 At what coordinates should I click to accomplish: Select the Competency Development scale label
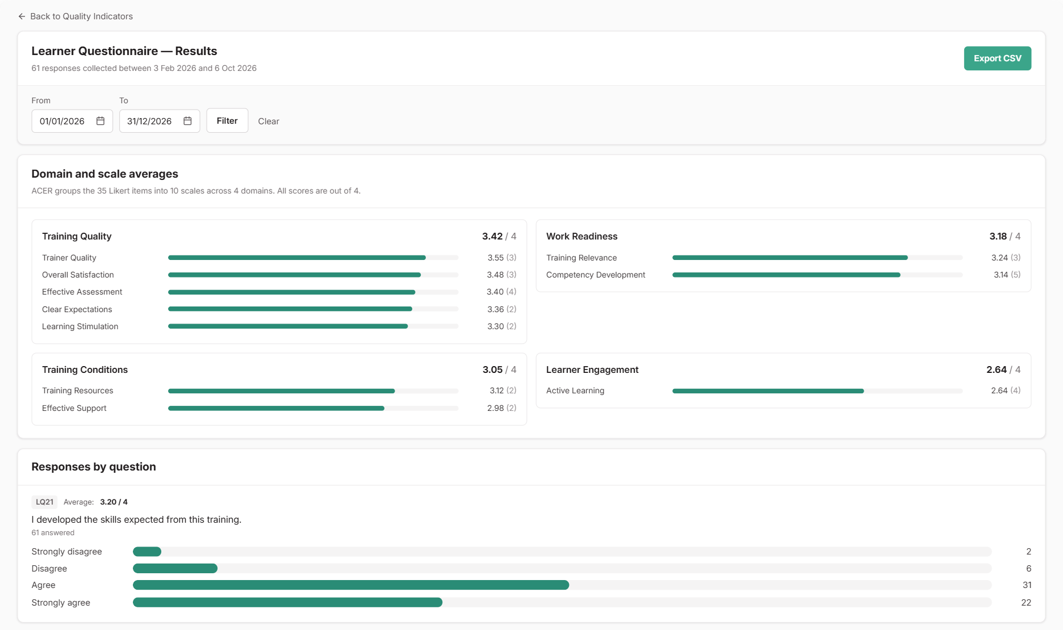pyautogui.click(x=596, y=275)
